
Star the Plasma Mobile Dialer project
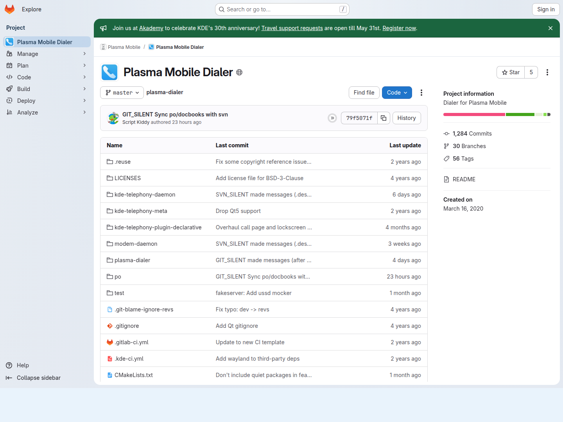click(x=511, y=72)
